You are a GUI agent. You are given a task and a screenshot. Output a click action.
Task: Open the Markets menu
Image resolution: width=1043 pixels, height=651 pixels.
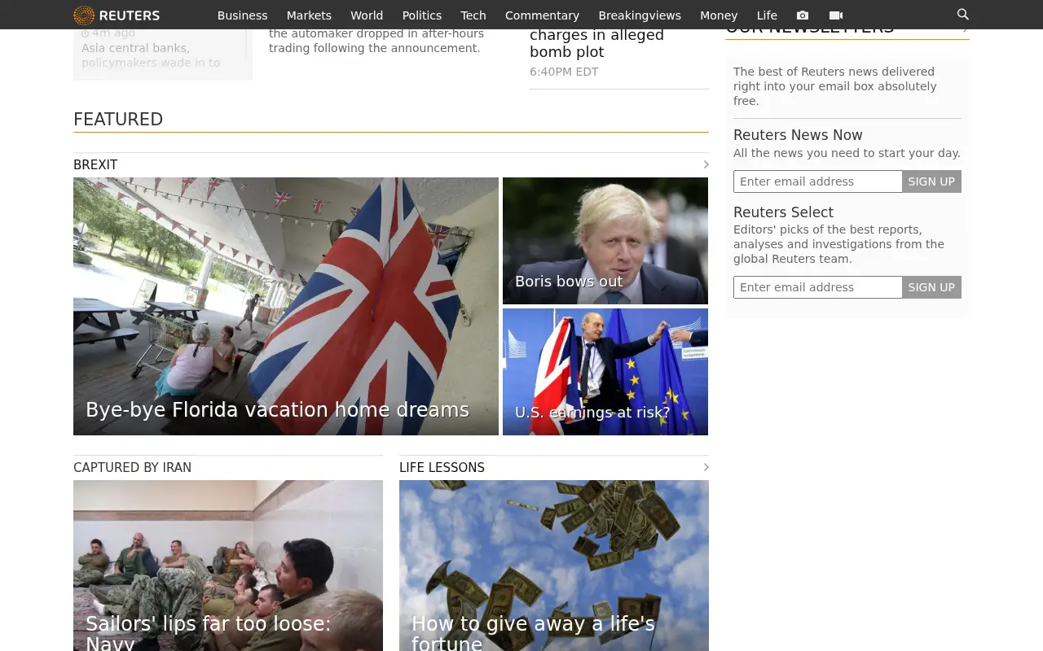[x=309, y=15]
